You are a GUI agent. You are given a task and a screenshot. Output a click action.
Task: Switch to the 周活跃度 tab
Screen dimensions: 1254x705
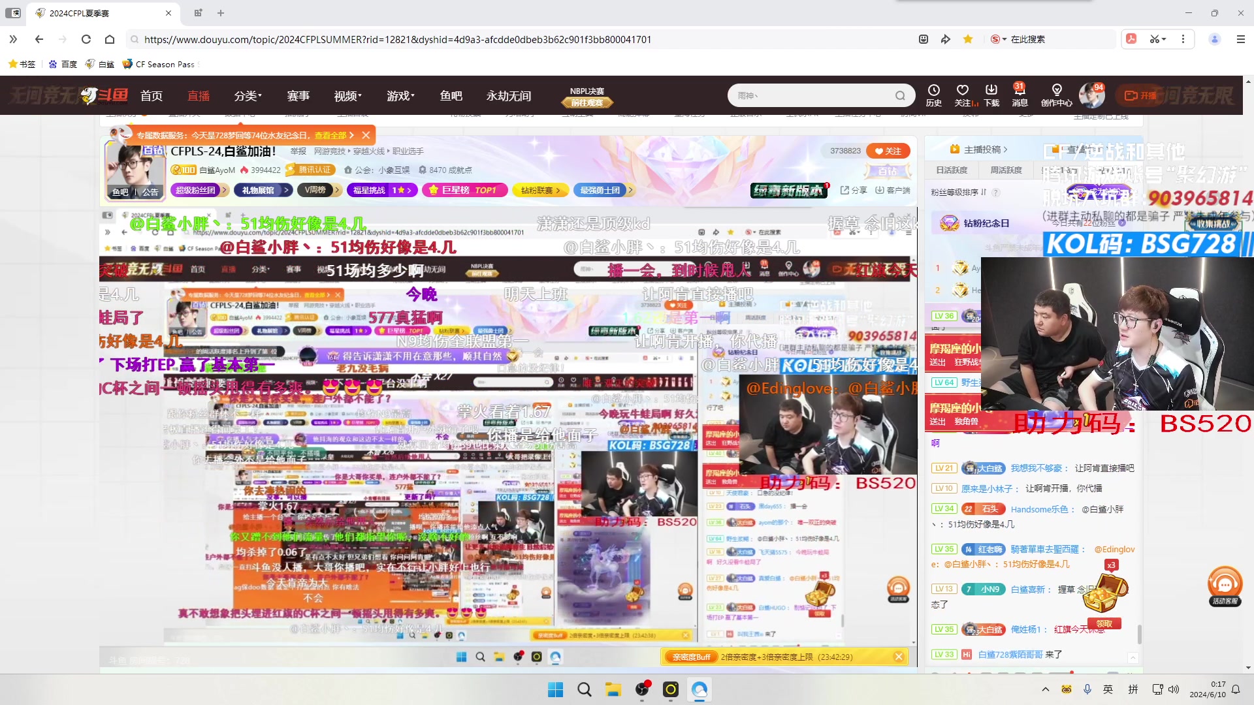coord(1006,170)
